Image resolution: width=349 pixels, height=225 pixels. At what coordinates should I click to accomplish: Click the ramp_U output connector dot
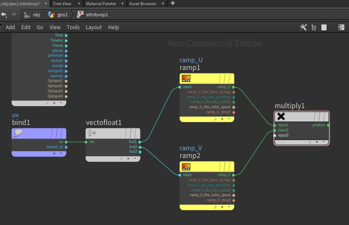click(x=233, y=87)
